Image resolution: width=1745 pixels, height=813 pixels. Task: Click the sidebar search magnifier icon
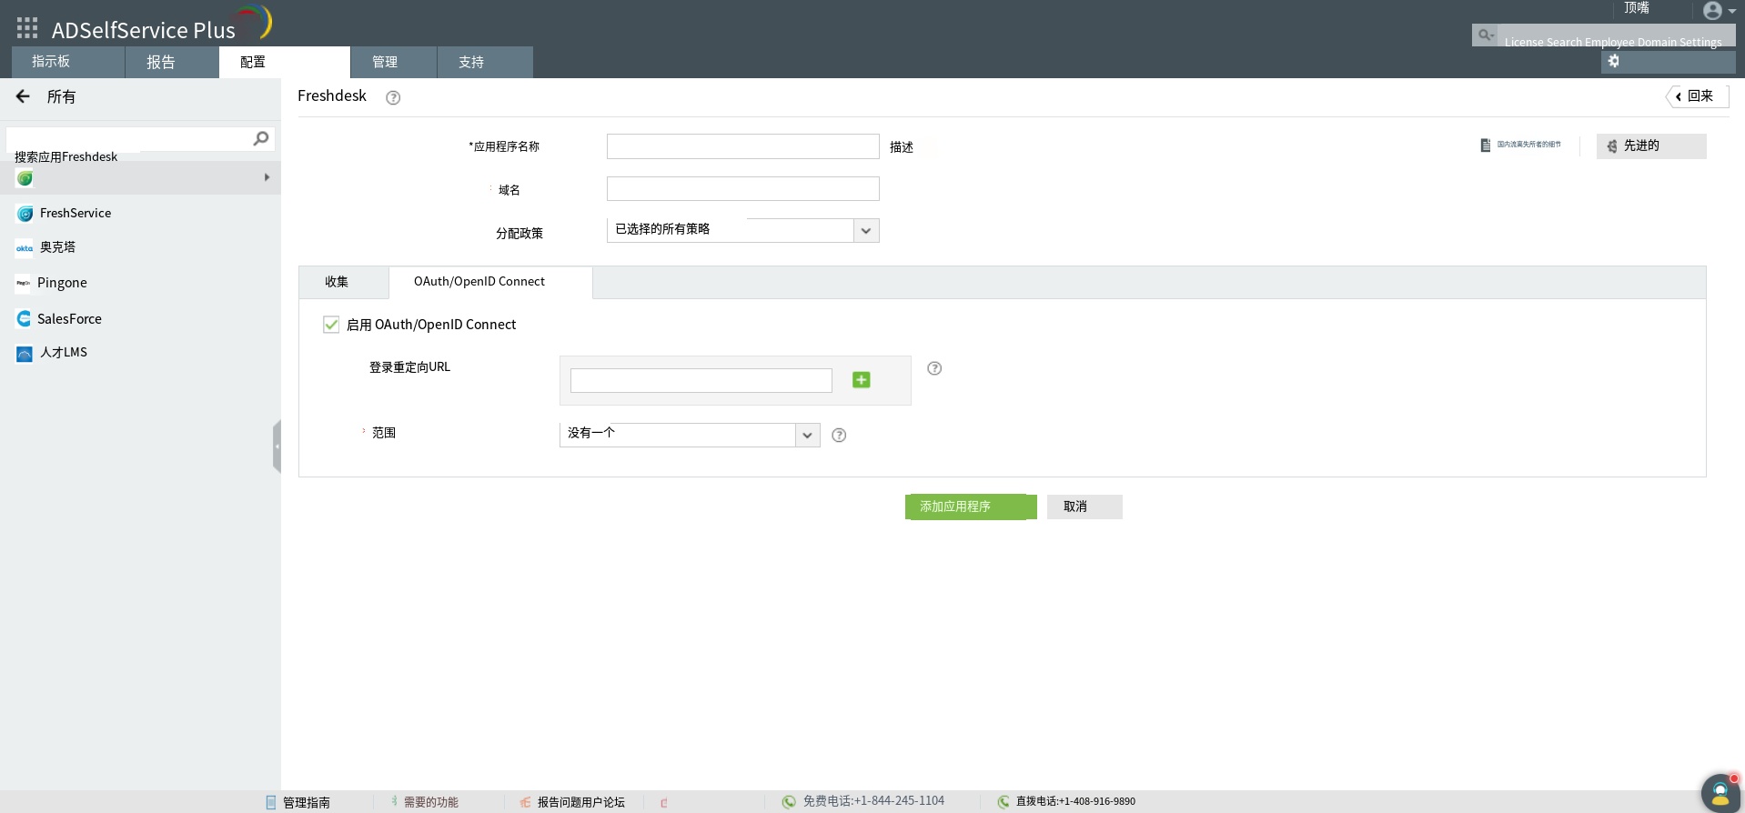tap(261, 138)
